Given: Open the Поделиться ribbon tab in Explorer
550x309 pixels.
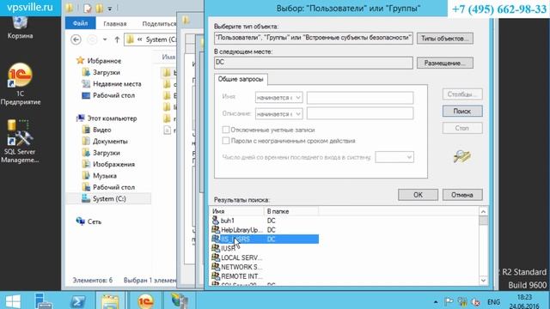Looking at the screenshot, I should pyautogui.click(x=159, y=24).
